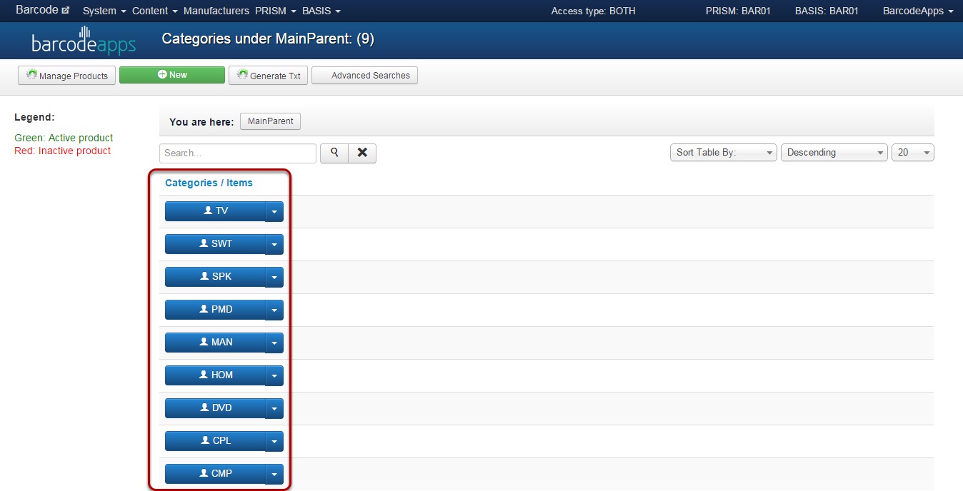Open the Manufacturers menu item
This screenshot has height=491, width=963.
coord(216,11)
